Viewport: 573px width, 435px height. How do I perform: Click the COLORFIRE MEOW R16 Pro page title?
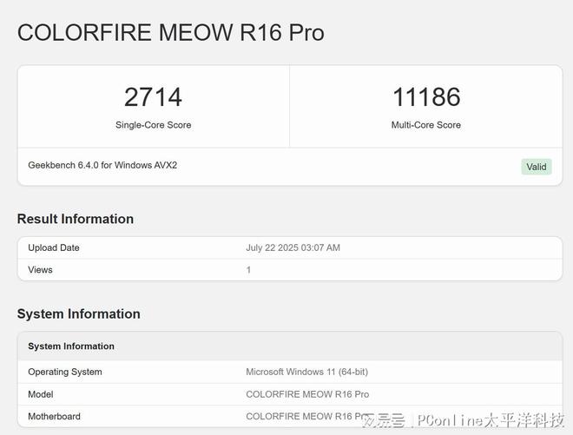tap(171, 32)
